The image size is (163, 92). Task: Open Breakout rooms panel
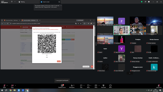[x=62, y=86]
